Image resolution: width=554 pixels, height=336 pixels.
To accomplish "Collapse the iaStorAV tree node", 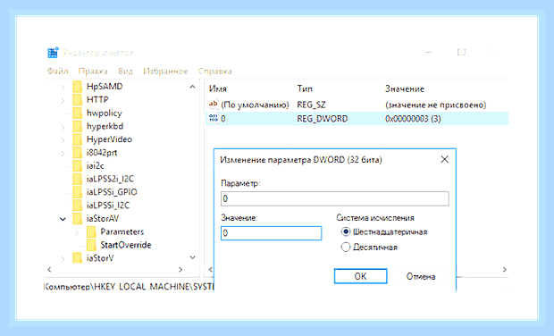I will (x=63, y=219).
